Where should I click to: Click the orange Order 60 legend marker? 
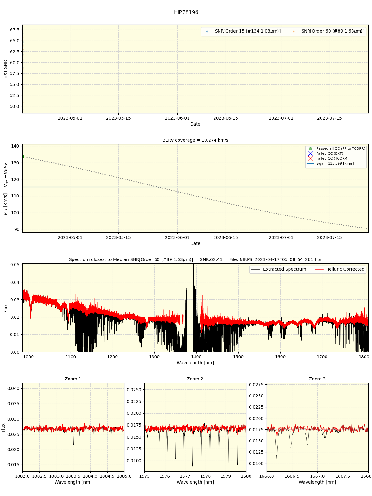point(294,31)
